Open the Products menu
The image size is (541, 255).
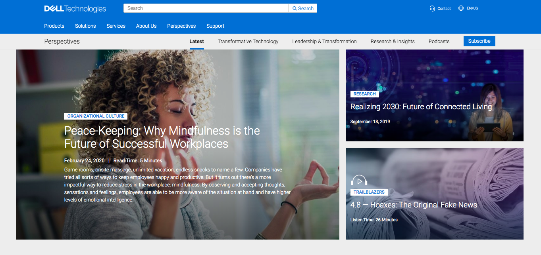pos(54,26)
